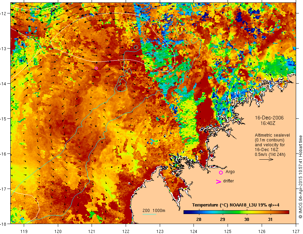Click the color bar label '29'
This screenshot has width=303, height=234.
click(x=222, y=219)
